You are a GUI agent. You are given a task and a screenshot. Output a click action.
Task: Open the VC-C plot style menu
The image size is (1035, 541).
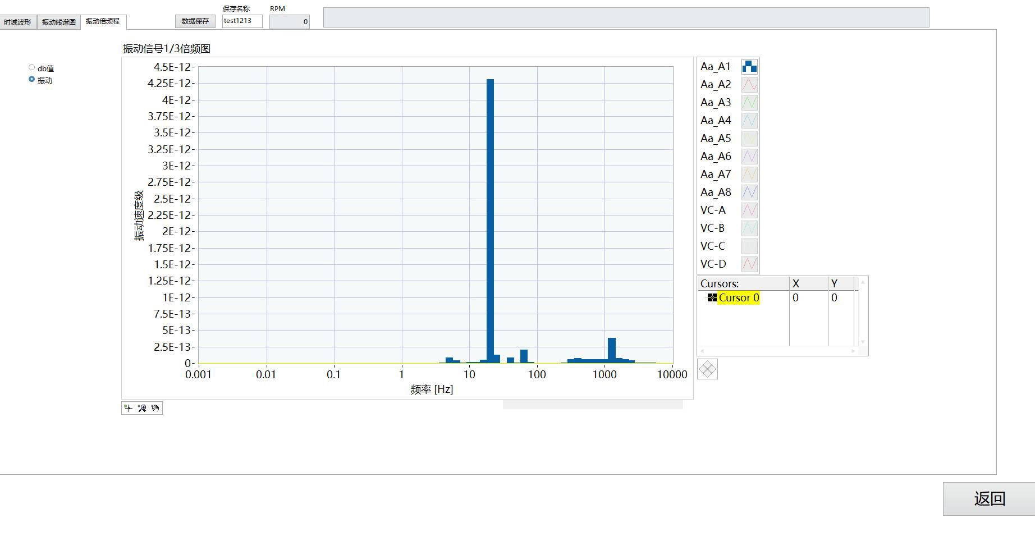point(749,246)
